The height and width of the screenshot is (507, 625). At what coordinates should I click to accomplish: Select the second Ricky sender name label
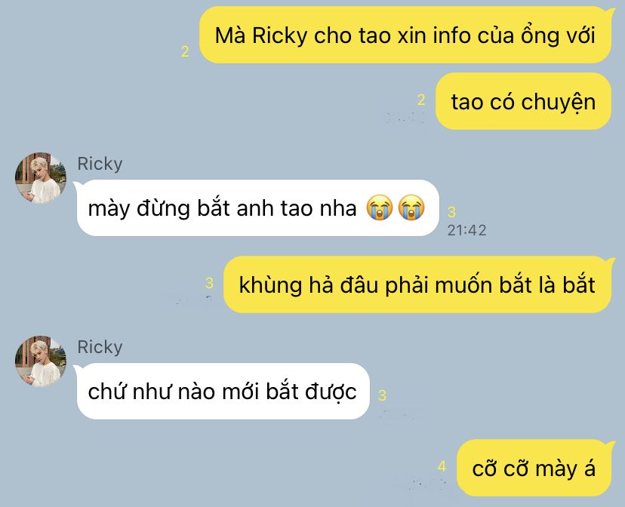click(x=100, y=347)
